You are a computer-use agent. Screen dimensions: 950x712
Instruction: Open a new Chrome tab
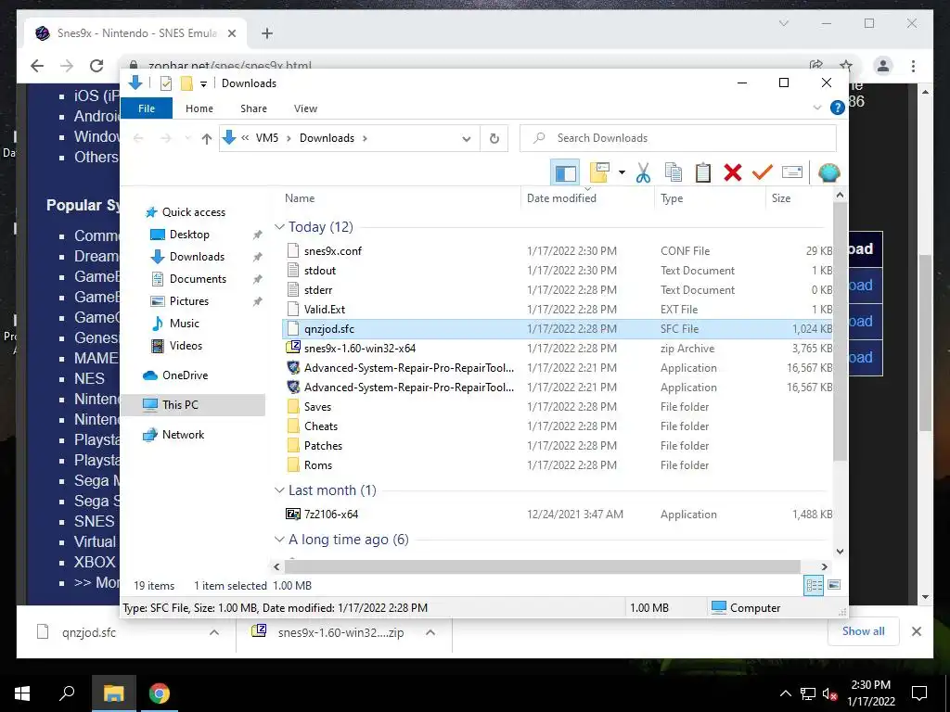tap(267, 33)
